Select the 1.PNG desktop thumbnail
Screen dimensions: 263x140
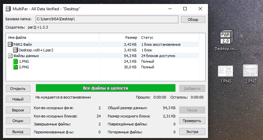coord(225,71)
